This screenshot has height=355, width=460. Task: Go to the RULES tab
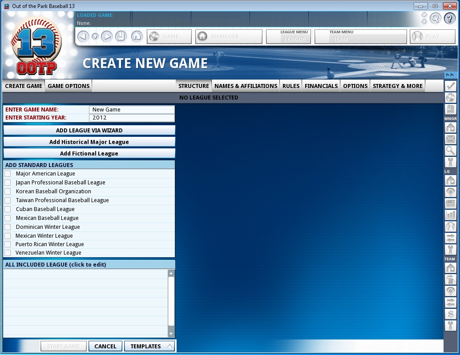(291, 86)
